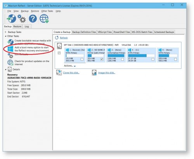Open the View menu
The height and width of the screenshot is (159, 194).
(16, 11)
